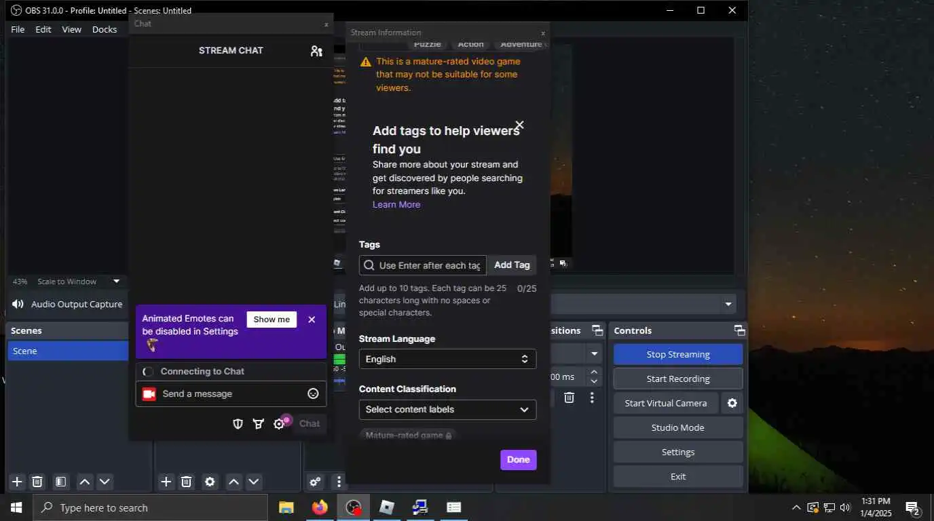Click the Mature-rated game label chip
Screen dimensions: 934x521
(x=408, y=435)
